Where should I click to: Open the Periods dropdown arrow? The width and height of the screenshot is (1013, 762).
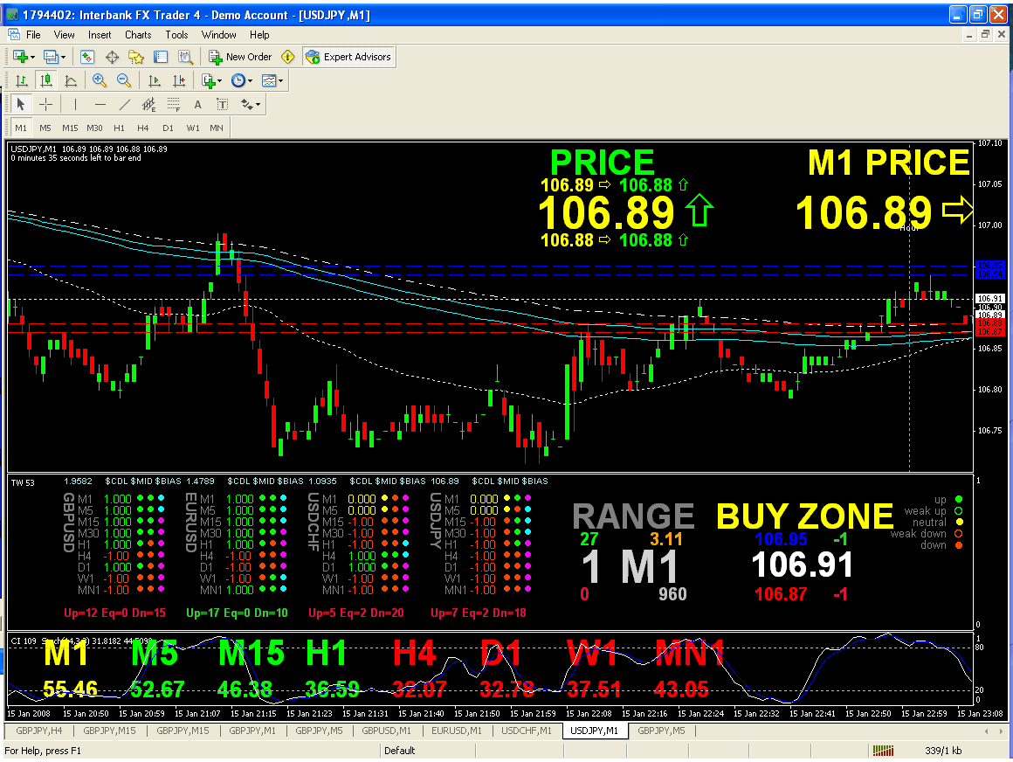pyautogui.click(x=248, y=80)
